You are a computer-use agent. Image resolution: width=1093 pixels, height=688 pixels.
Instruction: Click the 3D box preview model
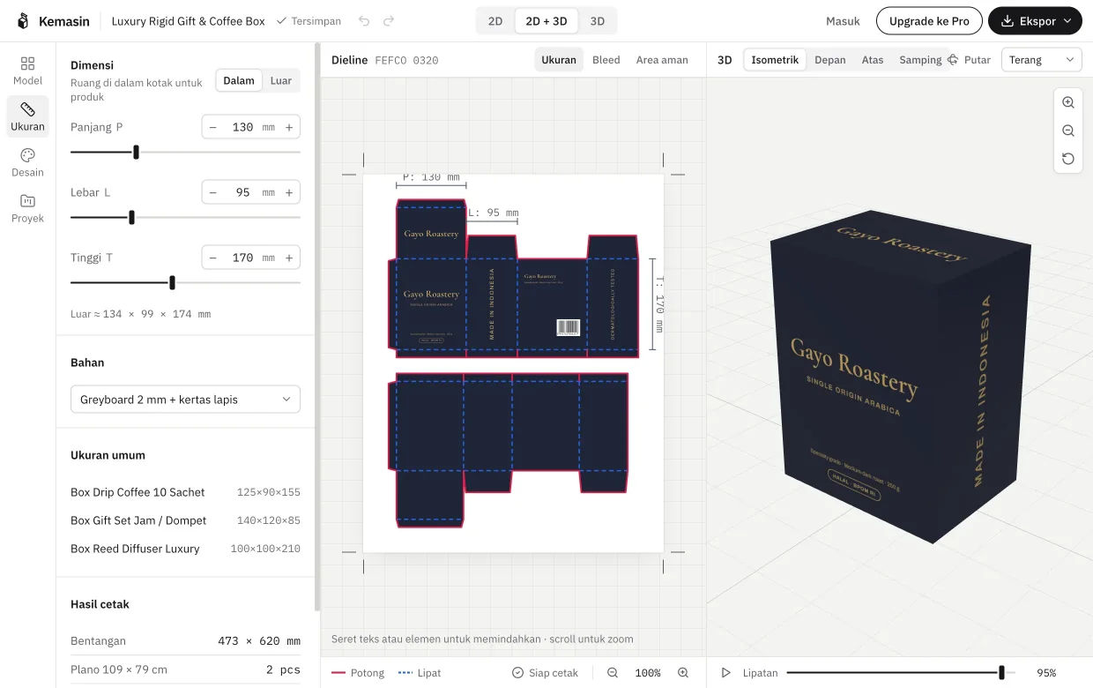[x=900, y=376]
